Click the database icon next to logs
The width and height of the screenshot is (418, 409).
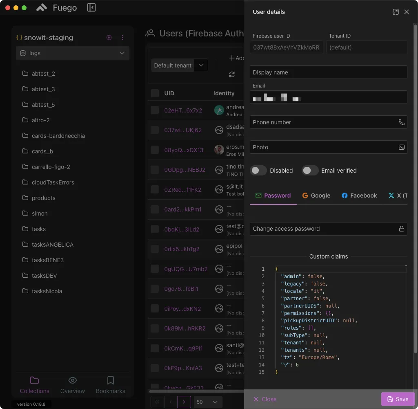coord(23,53)
